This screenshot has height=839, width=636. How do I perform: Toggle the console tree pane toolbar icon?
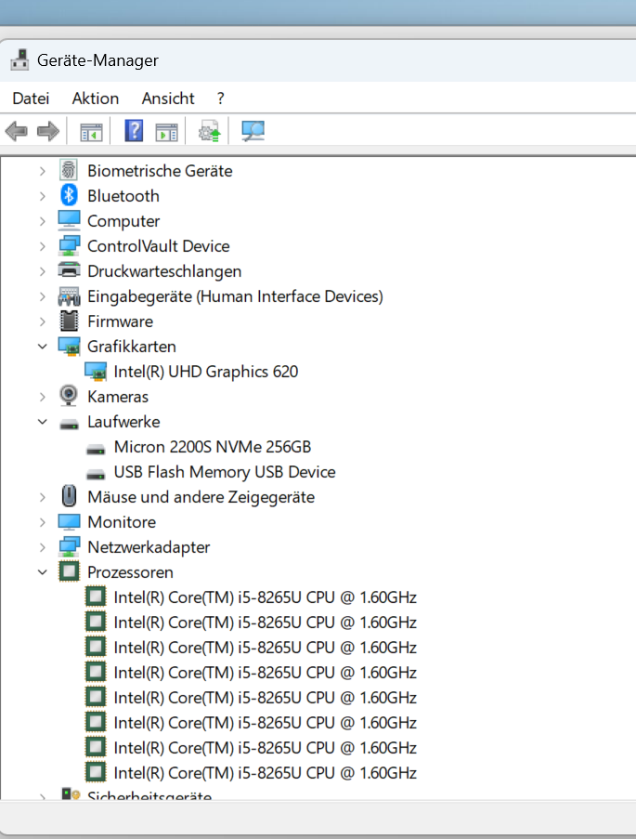(x=91, y=132)
